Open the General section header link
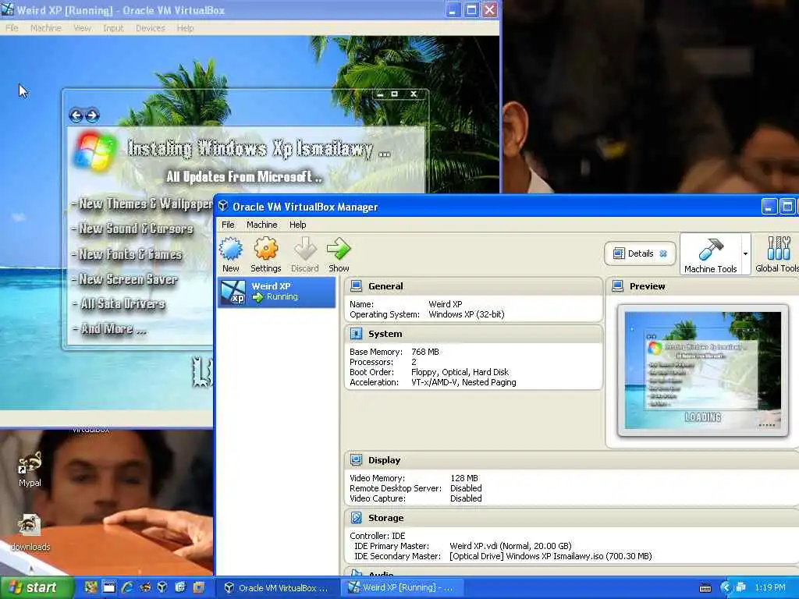799x599 pixels. (x=385, y=286)
